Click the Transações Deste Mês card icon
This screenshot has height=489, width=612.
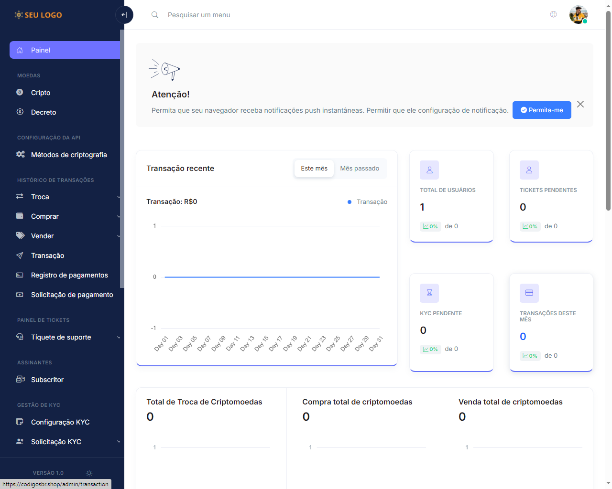point(529,293)
